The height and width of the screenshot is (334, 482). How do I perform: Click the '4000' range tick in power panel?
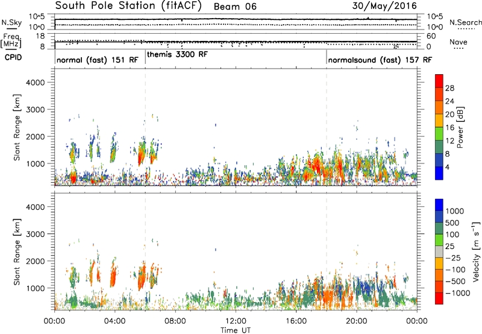click(x=35, y=83)
